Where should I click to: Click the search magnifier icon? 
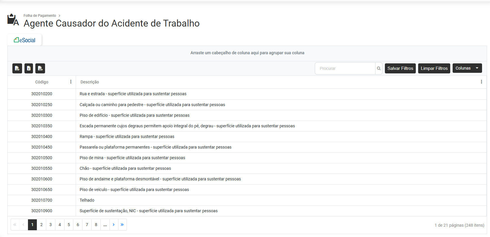[379, 68]
